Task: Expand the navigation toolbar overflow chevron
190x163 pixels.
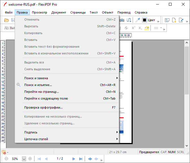Action: [x=101, y=160]
